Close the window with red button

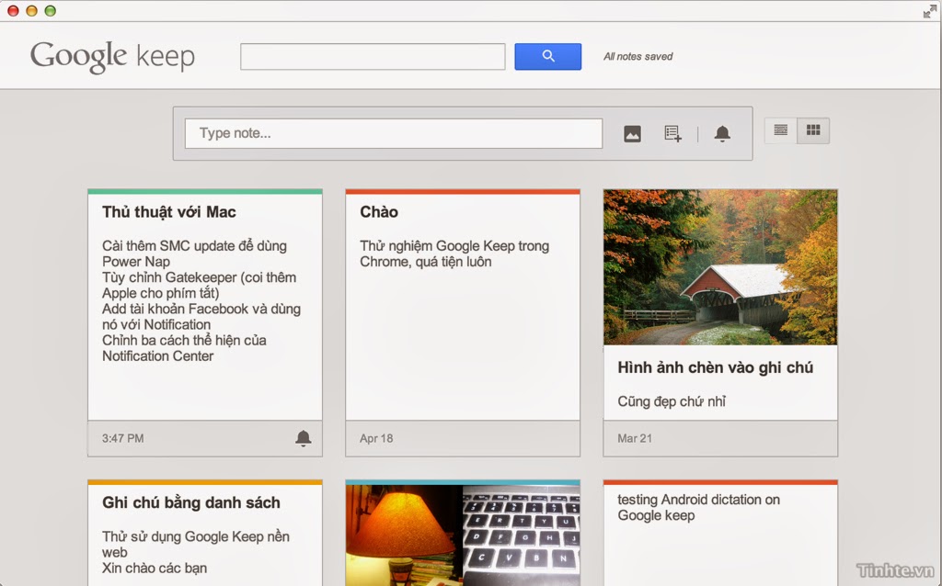[x=13, y=11]
